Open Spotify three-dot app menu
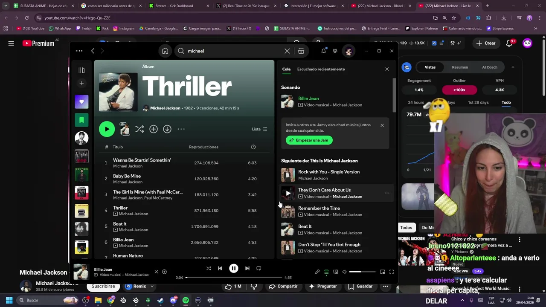Image resolution: width=546 pixels, height=307 pixels. pos(79,51)
